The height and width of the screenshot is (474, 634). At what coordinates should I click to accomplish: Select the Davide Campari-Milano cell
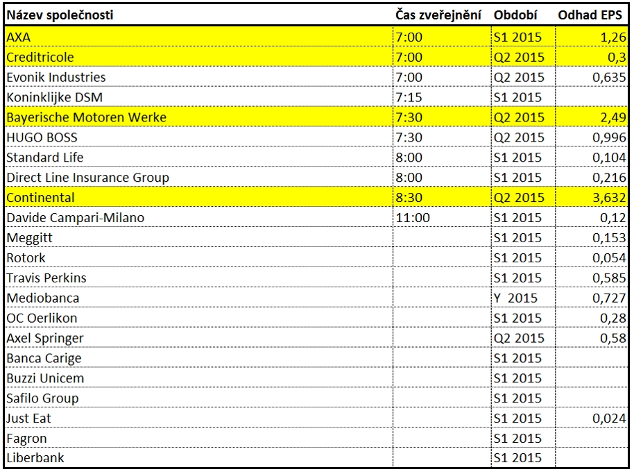[199, 218]
